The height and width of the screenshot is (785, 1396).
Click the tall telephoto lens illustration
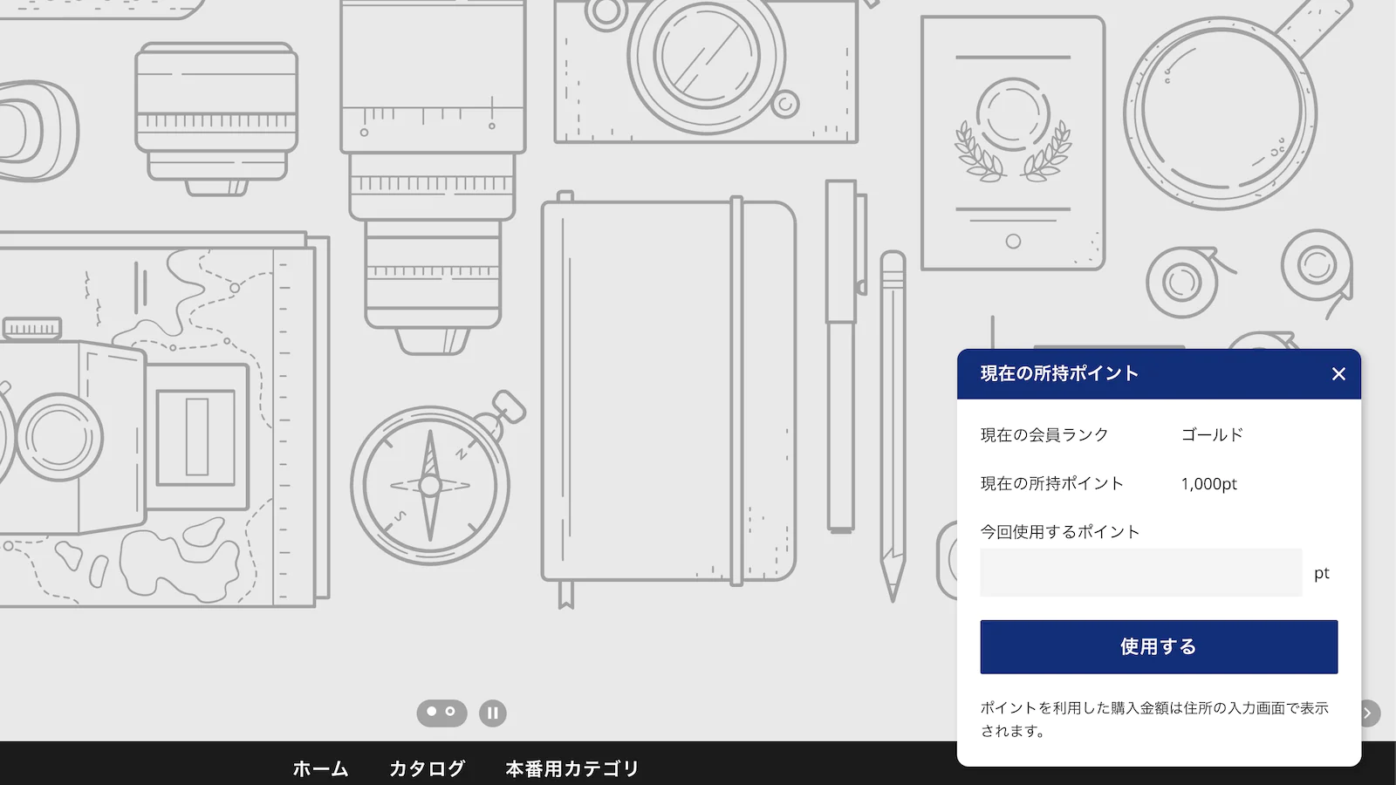[433, 174]
